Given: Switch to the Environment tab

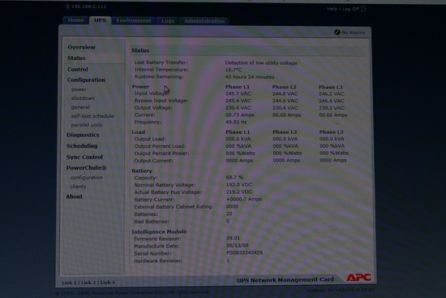Looking at the screenshot, I should point(134,20).
